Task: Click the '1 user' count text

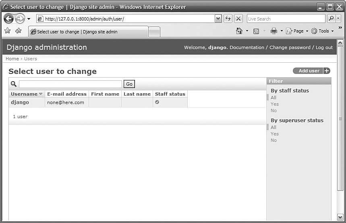Action: (x=20, y=117)
